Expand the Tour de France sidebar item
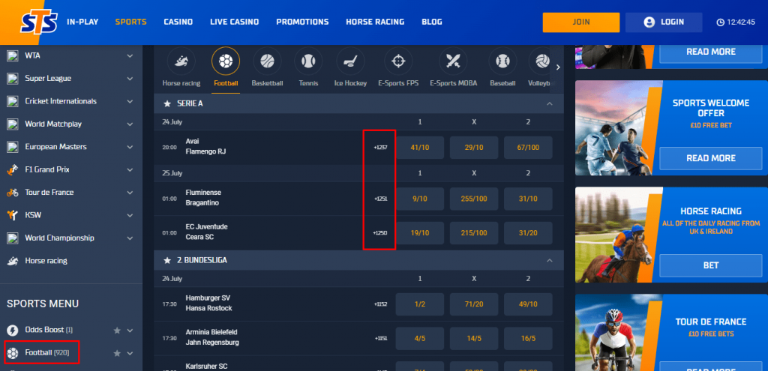Viewport: 768px width, 371px height. coord(130,193)
